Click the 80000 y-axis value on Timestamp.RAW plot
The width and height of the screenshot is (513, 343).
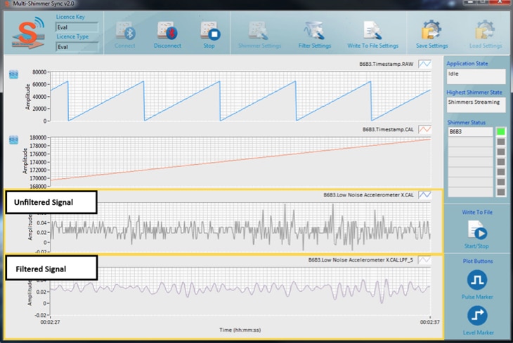pyautogui.click(x=39, y=72)
